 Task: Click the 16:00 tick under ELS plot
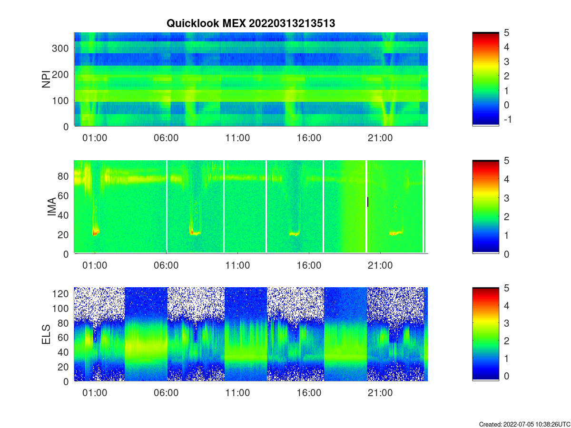click(x=309, y=393)
